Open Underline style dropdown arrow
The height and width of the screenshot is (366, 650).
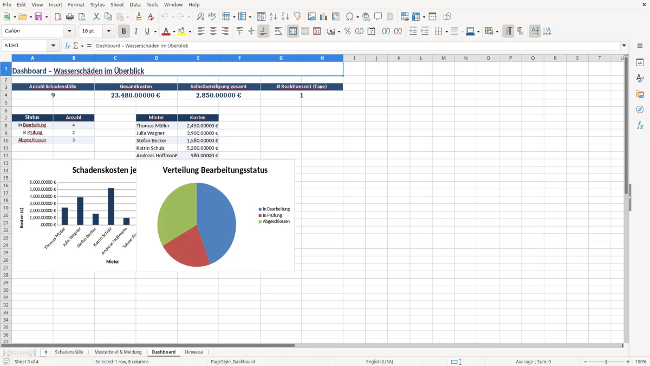(x=155, y=31)
